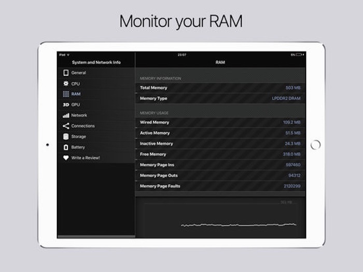Tap the Storage database icon
The image size is (363, 272).
click(66, 136)
